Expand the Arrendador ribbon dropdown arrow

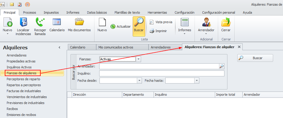[x=206, y=34]
